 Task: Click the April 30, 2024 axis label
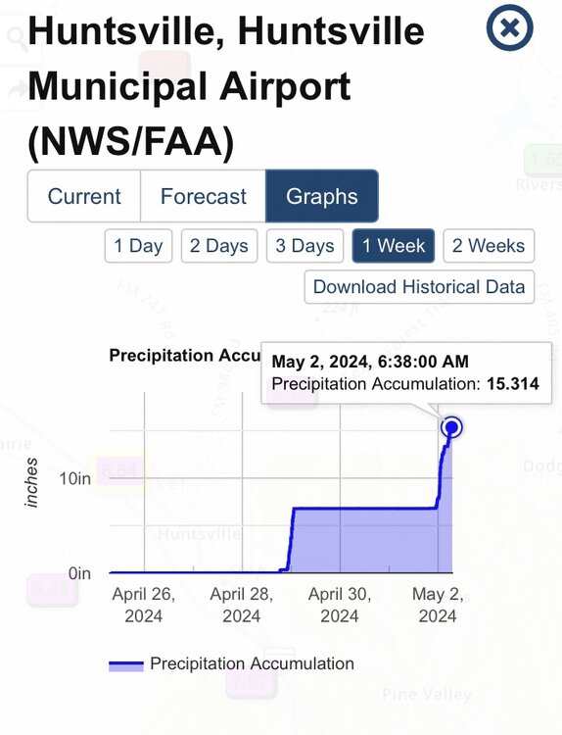[340, 605]
